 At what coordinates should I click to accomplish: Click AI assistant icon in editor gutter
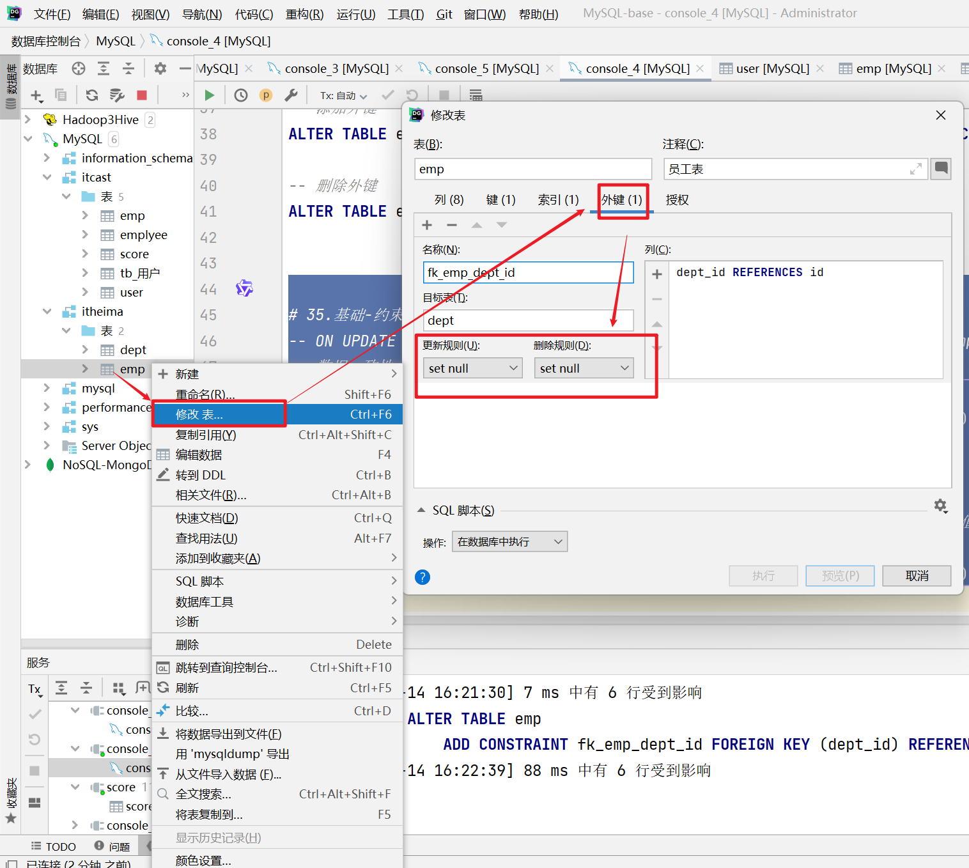pos(244,288)
